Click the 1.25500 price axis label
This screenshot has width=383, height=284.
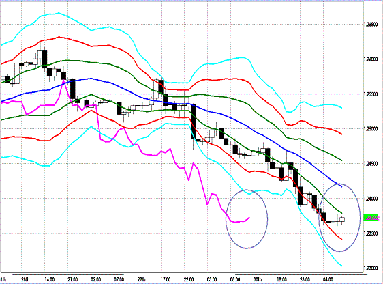tap(371, 94)
